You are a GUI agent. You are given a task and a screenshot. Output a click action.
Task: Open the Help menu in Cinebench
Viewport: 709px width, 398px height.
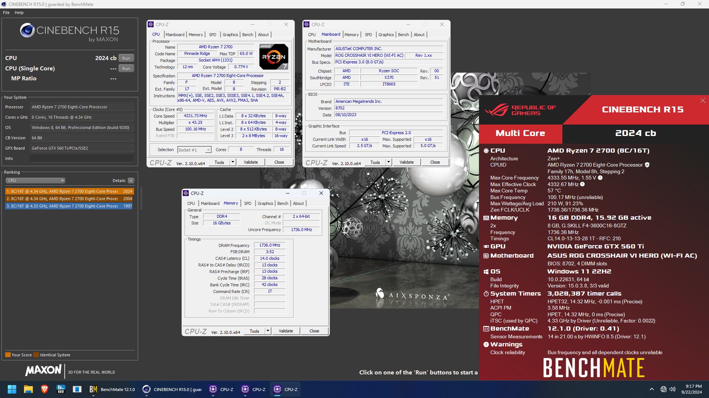pyautogui.click(x=19, y=13)
